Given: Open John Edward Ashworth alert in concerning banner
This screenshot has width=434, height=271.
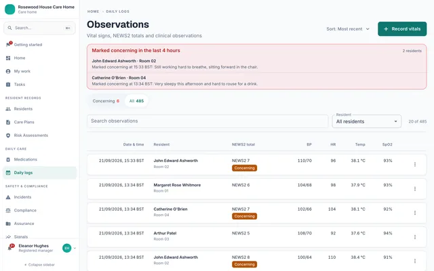Looking at the screenshot, I should coord(256,64).
